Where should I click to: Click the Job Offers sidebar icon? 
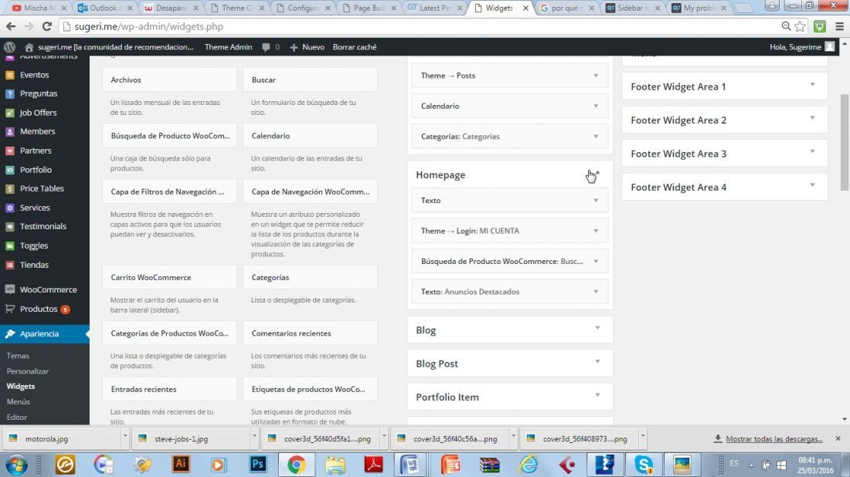pos(10,113)
